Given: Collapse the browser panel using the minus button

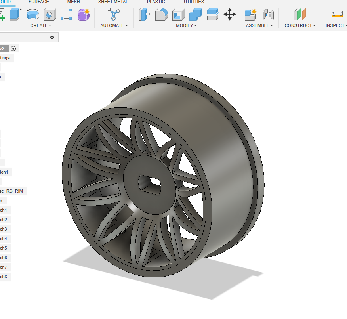Looking at the screenshot, I should (x=51, y=37).
